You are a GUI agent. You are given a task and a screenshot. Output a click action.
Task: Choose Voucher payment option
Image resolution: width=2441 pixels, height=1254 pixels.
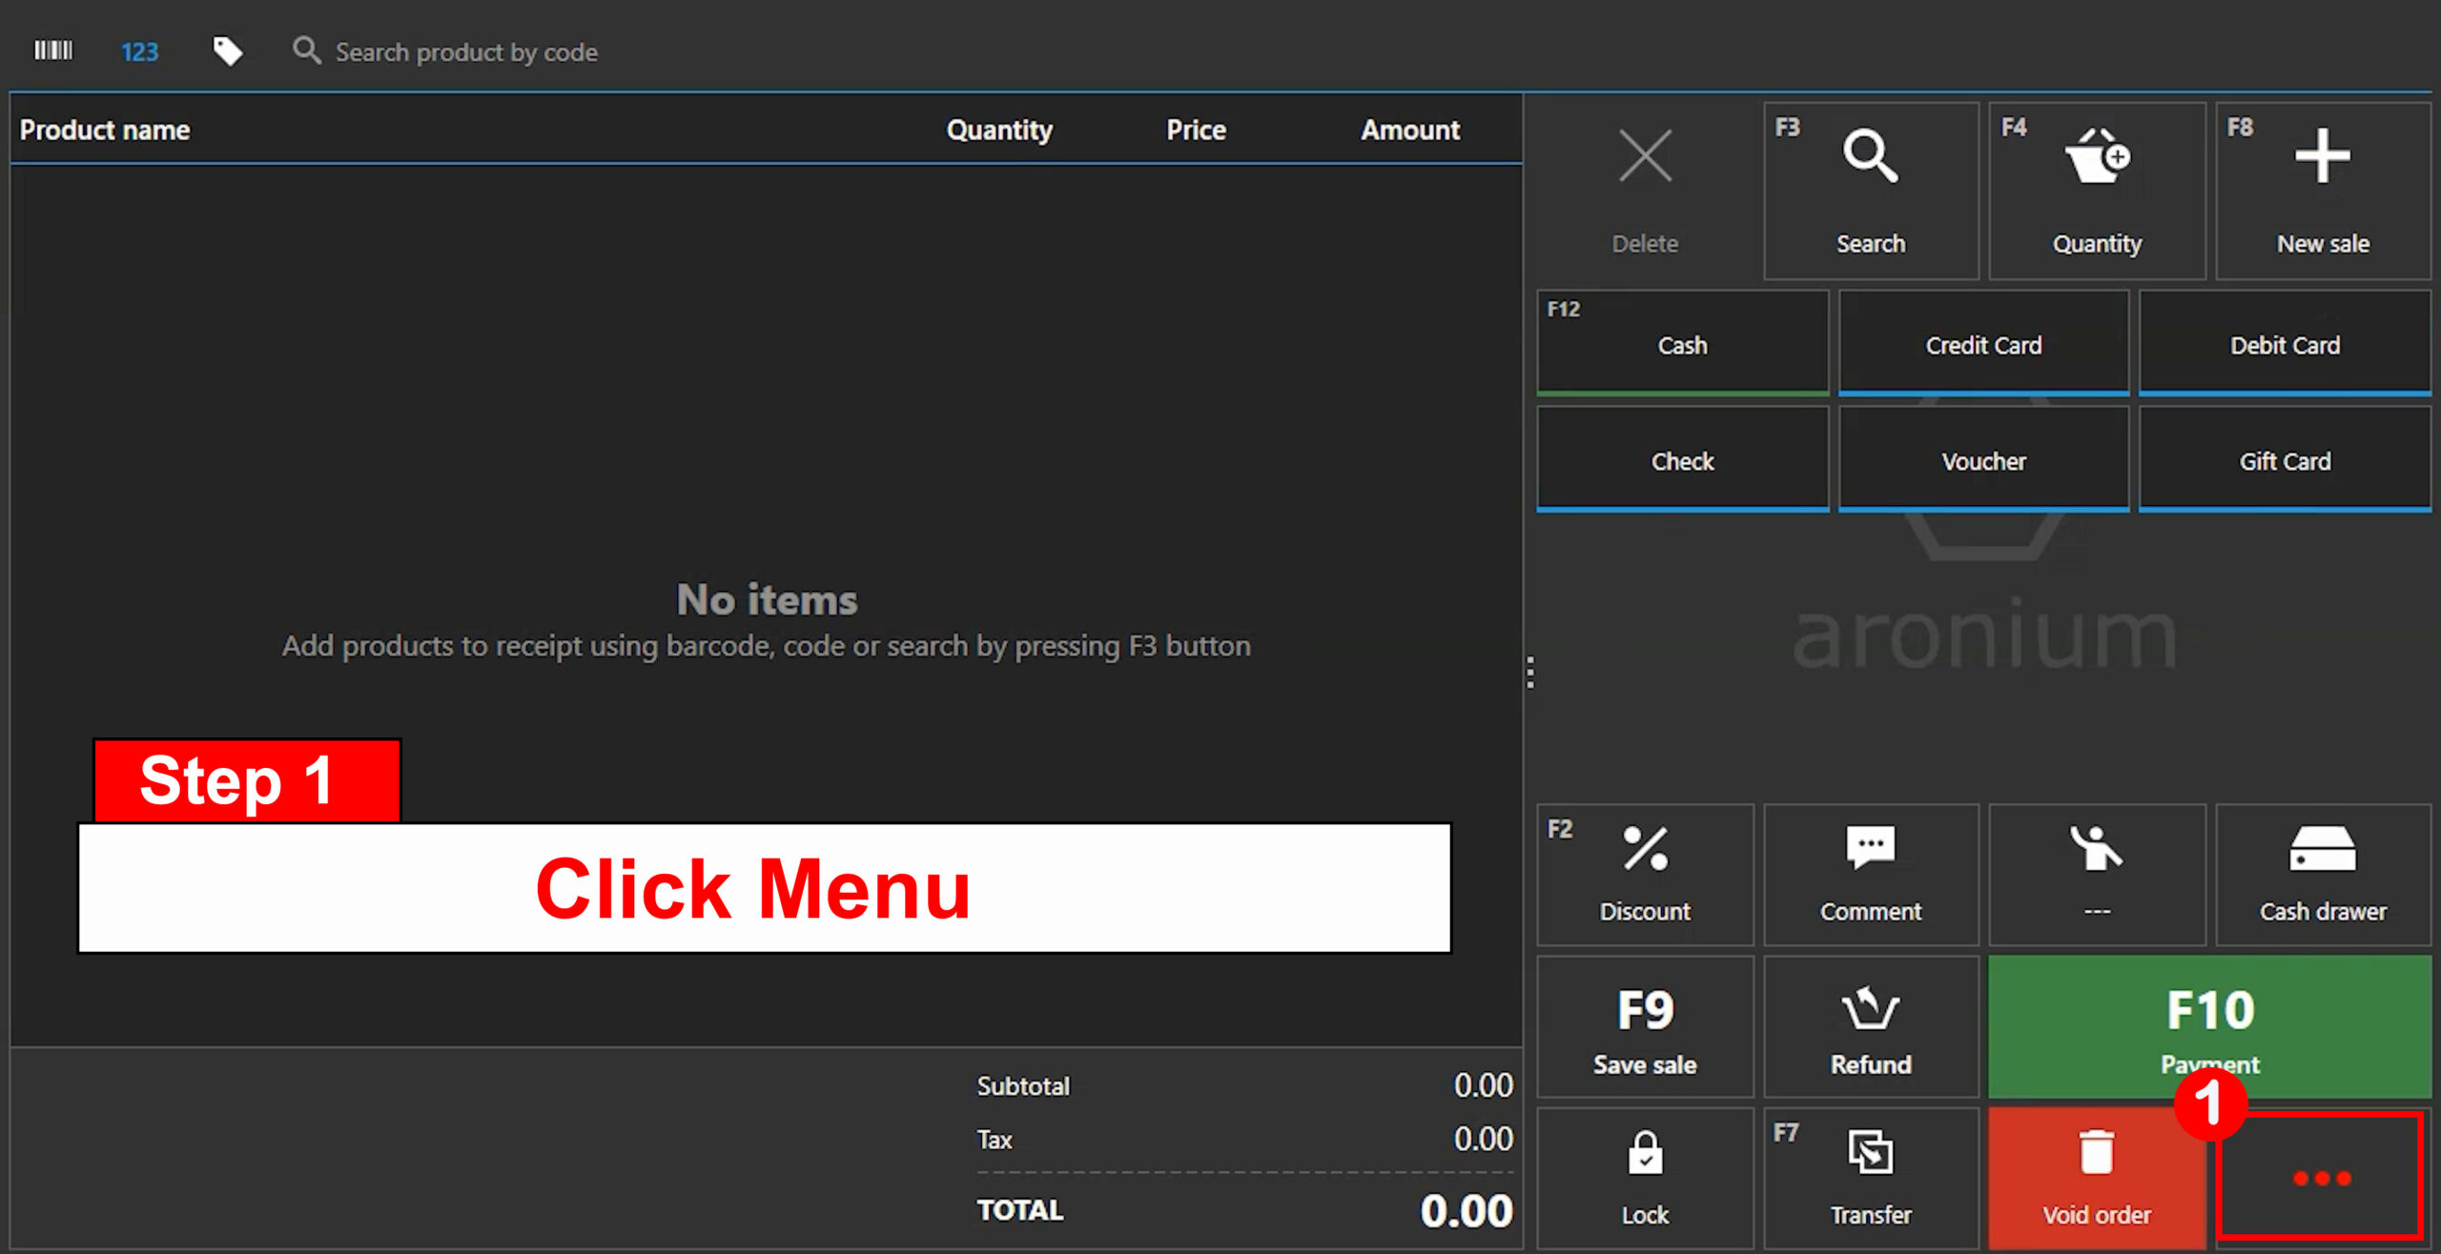coord(1983,460)
